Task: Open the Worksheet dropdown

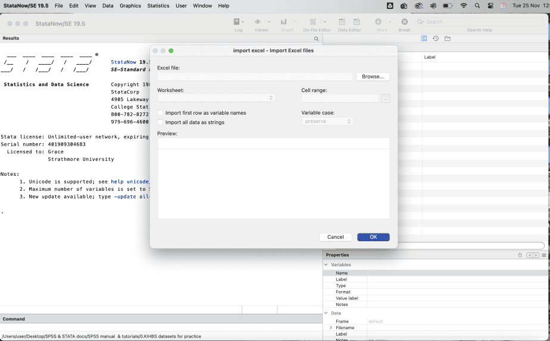Action: pyautogui.click(x=216, y=98)
